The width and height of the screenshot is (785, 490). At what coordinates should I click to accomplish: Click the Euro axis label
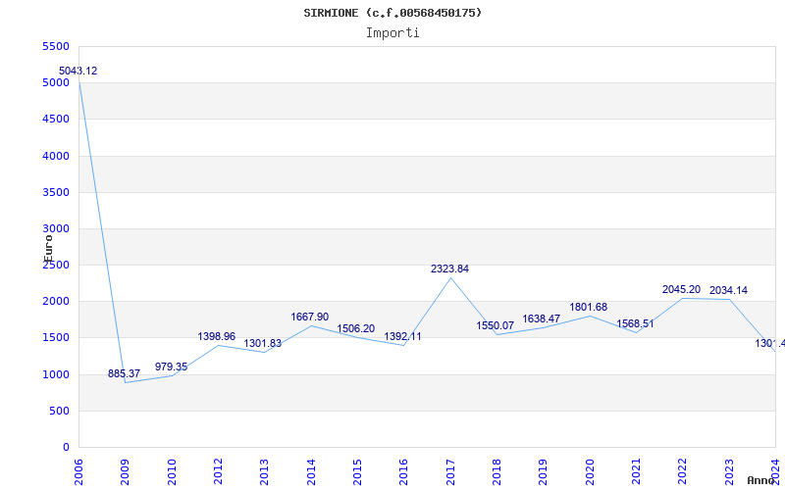coord(48,249)
